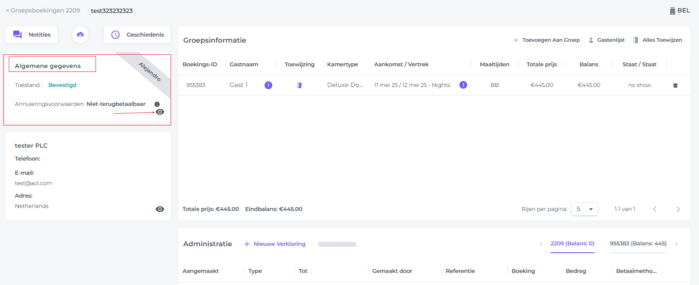The width and height of the screenshot is (699, 285).
Task: Go to previous page chevron in Groepsinformatie
Action: pyautogui.click(x=655, y=209)
